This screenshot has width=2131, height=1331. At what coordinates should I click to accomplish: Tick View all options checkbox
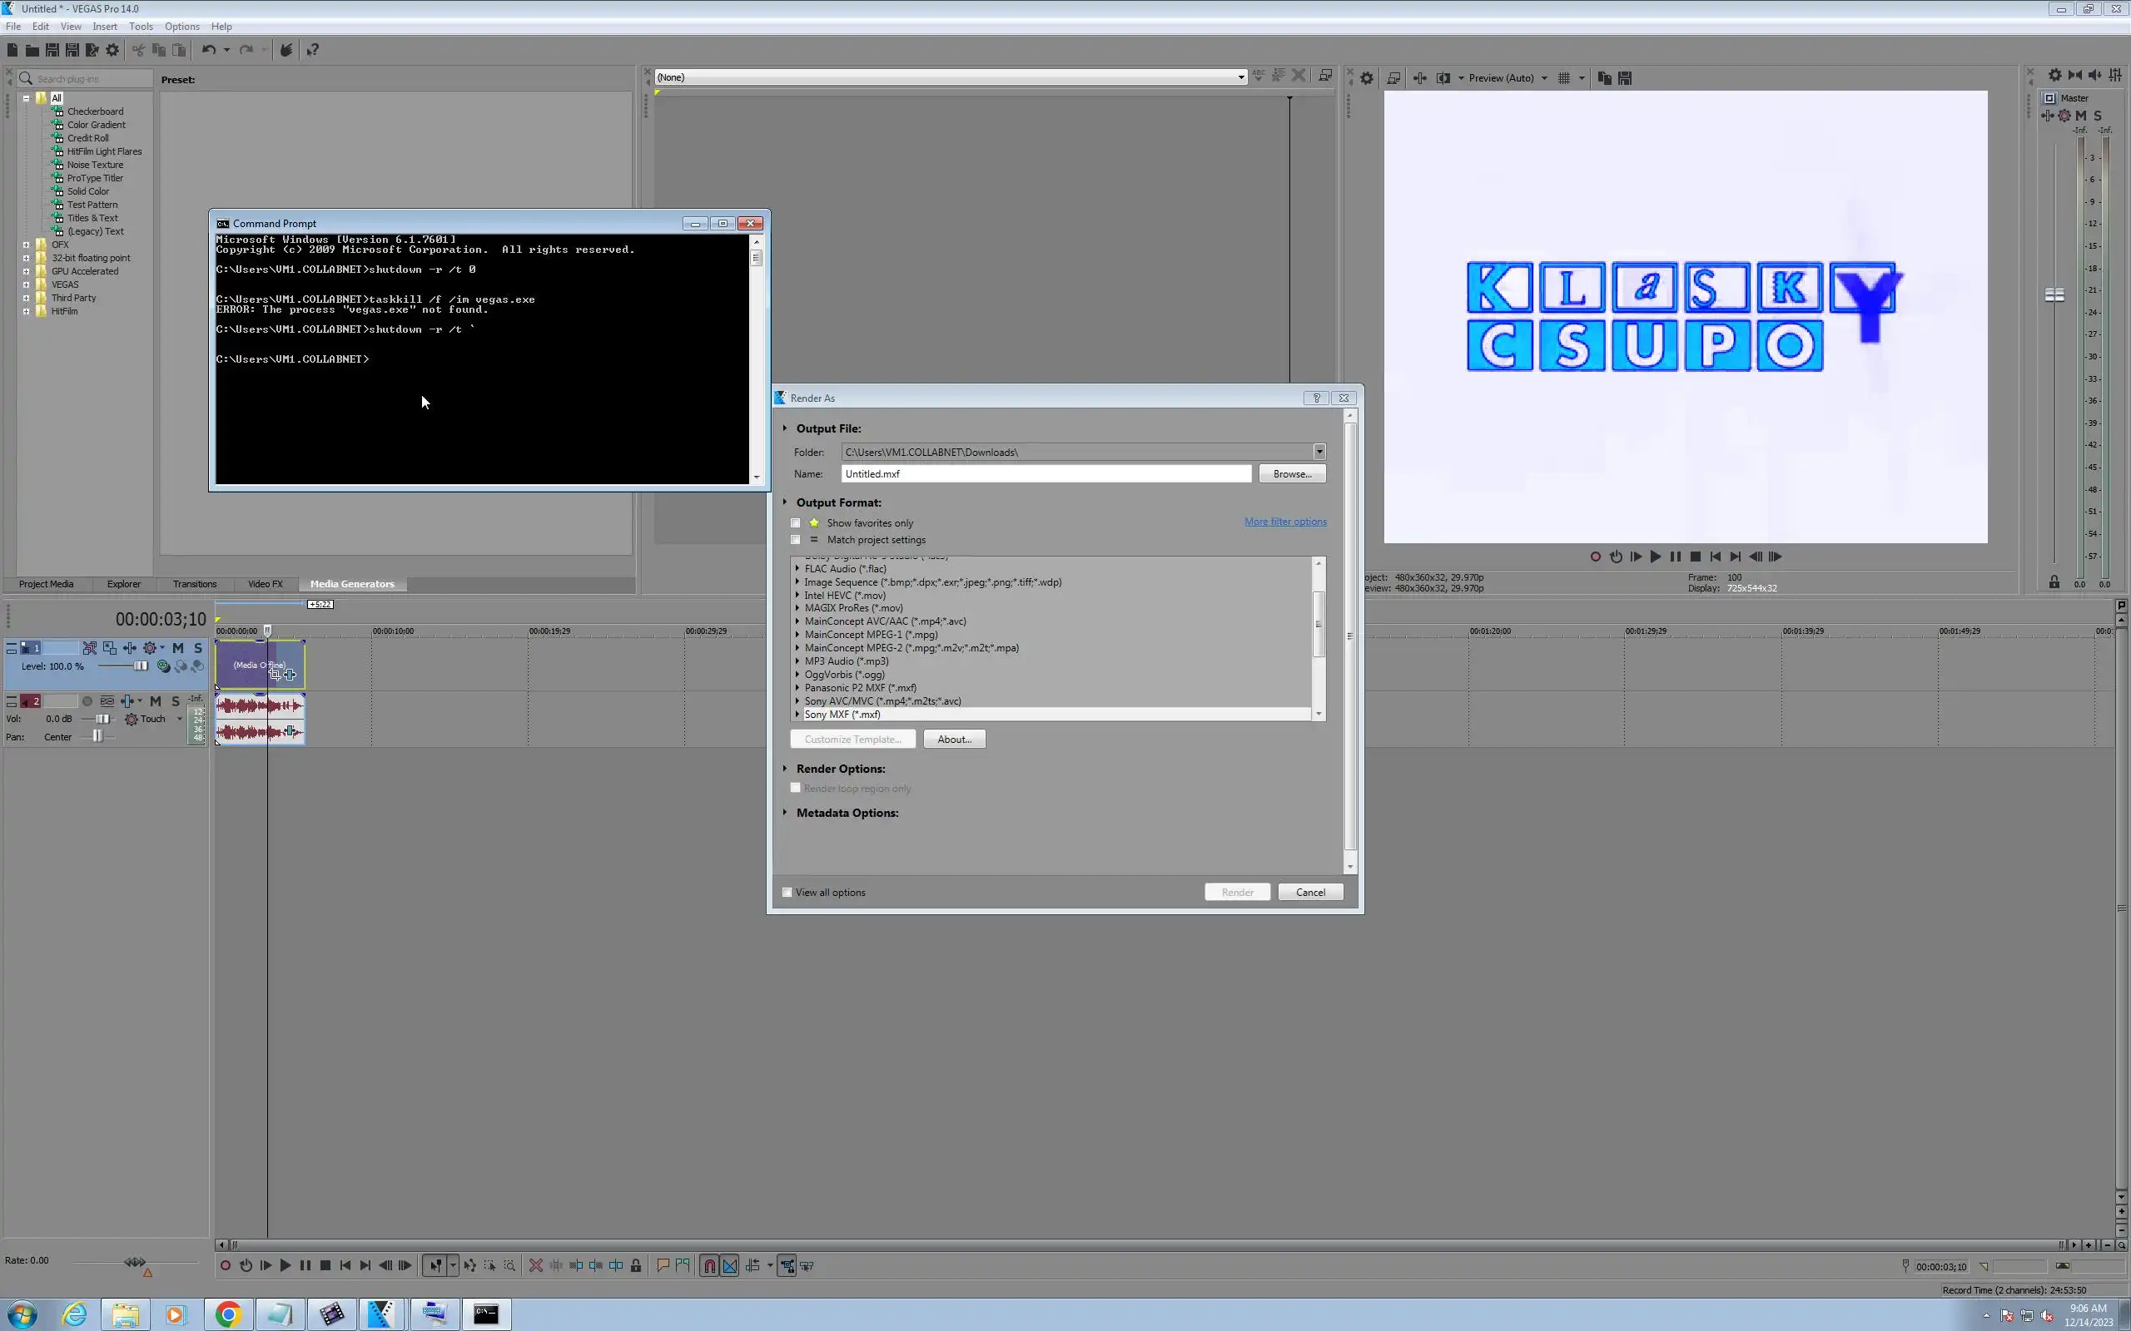[787, 892]
